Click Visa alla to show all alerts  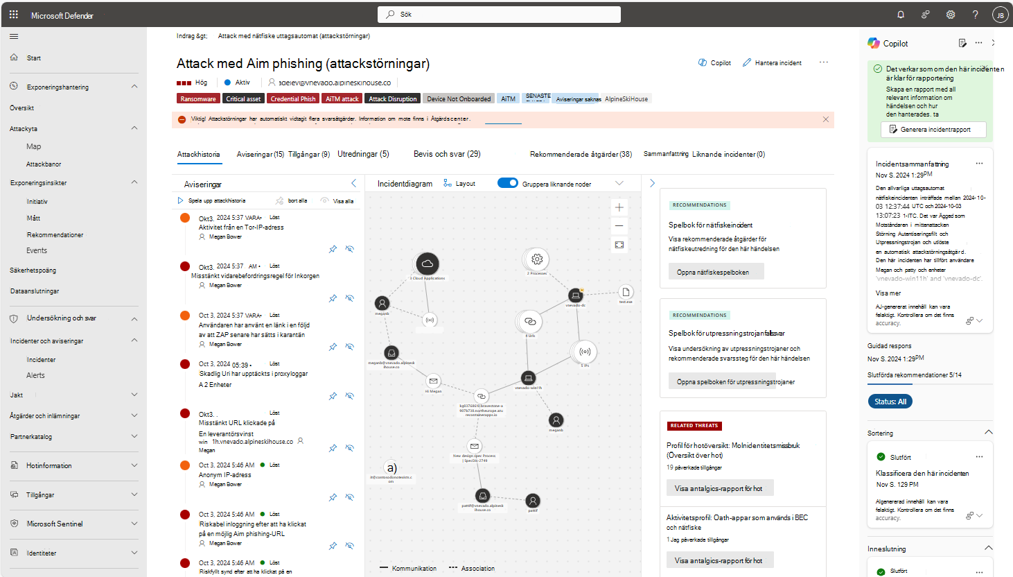coord(337,200)
